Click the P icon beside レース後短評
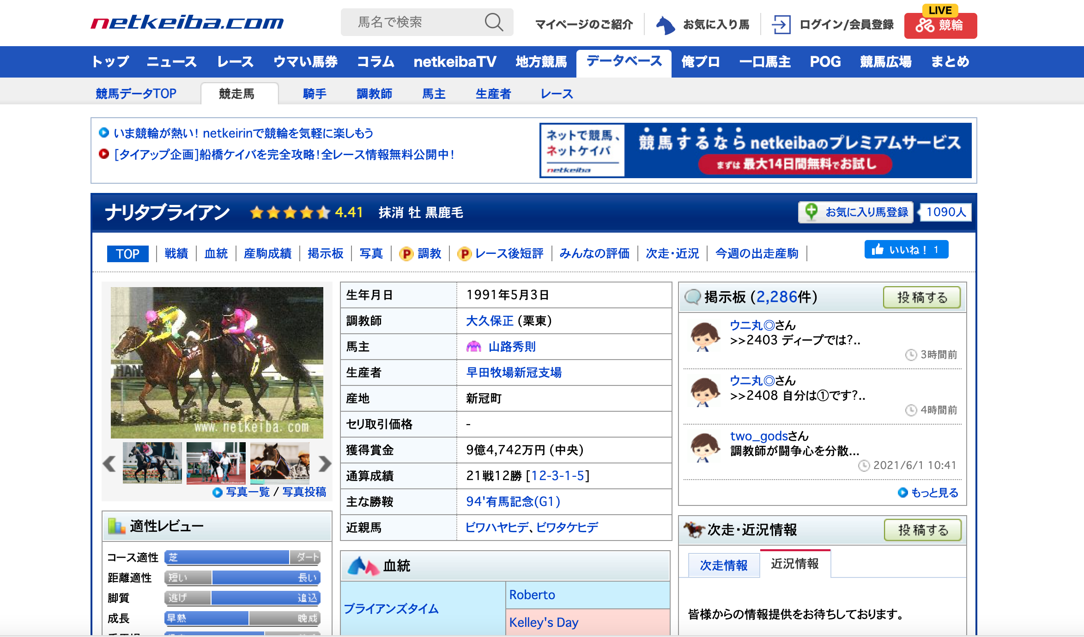 464,254
